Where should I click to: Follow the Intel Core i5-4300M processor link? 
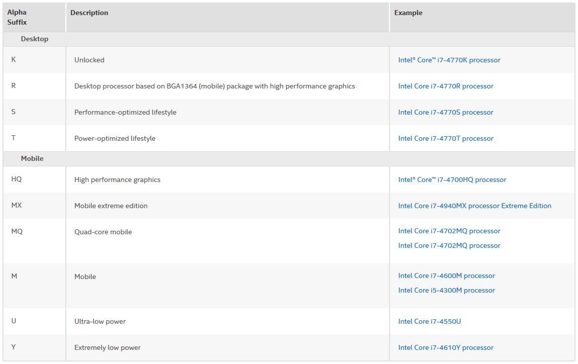446,290
